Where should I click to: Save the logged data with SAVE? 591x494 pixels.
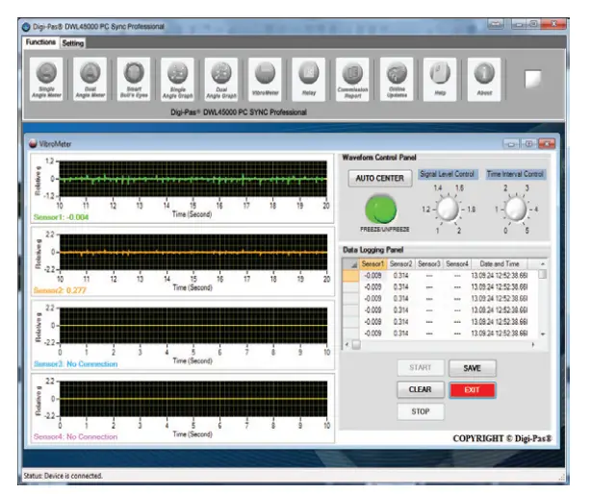point(472,368)
